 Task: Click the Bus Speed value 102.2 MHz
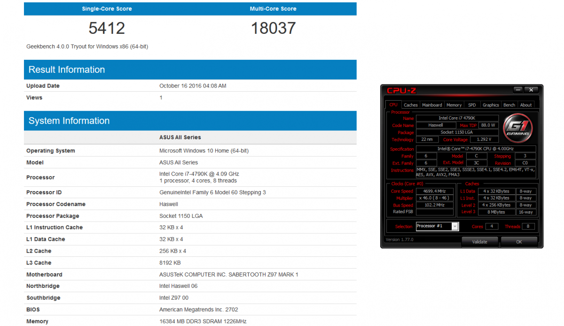(434, 205)
